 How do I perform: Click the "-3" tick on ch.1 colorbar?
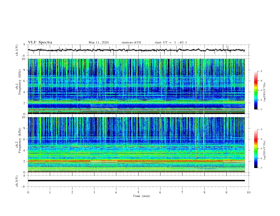pyautogui.click(x=261, y=71)
